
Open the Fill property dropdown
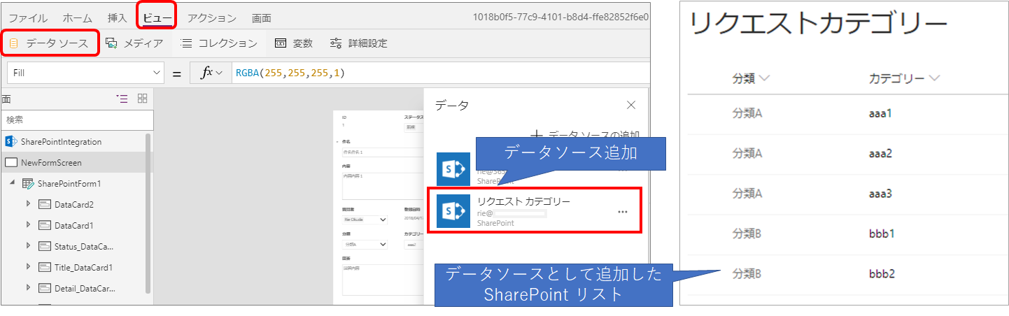tap(156, 73)
